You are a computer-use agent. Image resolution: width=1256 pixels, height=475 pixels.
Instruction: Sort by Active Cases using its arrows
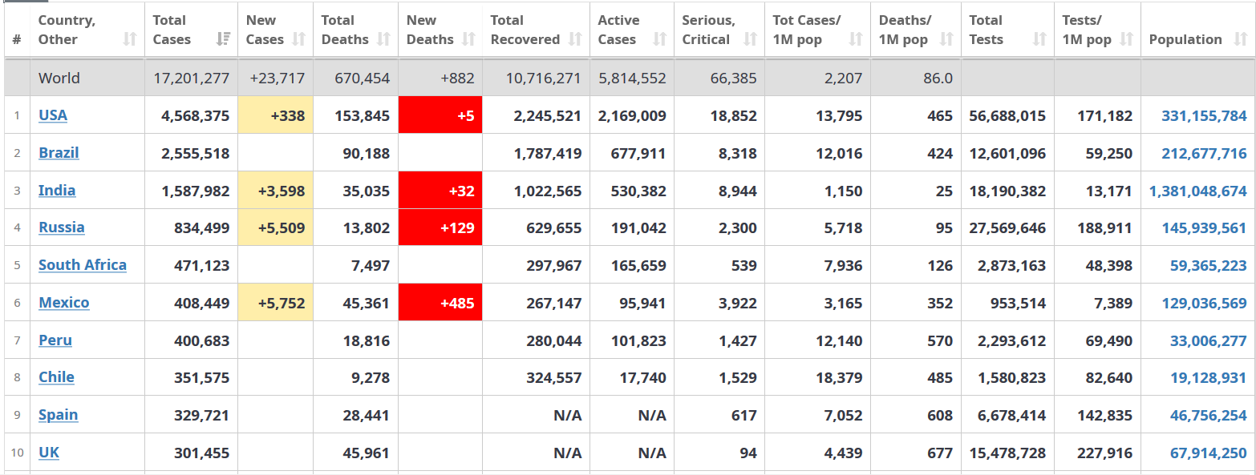[660, 39]
